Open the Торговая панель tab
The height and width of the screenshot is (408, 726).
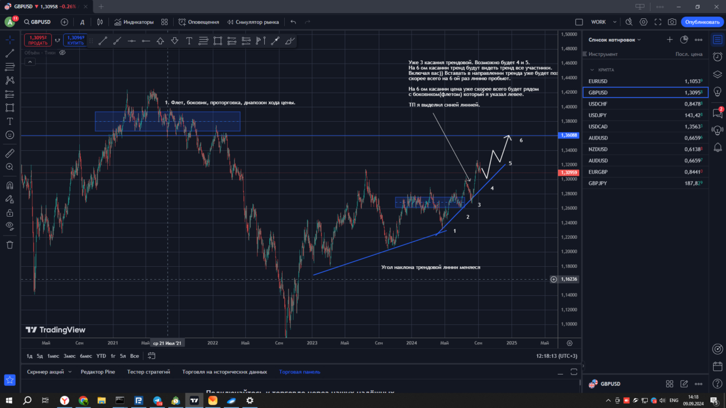point(300,372)
